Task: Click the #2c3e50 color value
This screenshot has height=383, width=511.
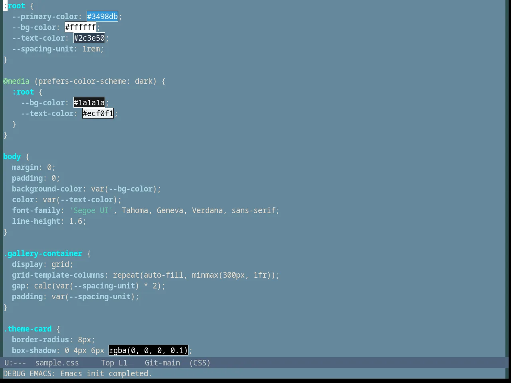Action: click(x=89, y=38)
